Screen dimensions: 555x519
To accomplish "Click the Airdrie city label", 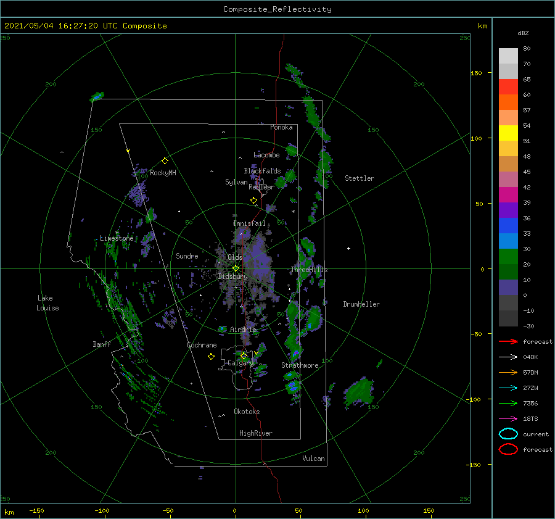I will (x=243, y=330).
